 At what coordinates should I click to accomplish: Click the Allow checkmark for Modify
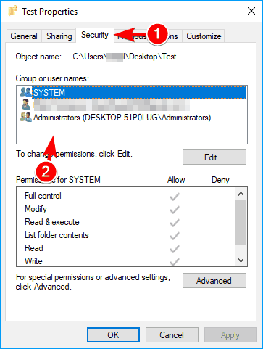pos(175,210)
